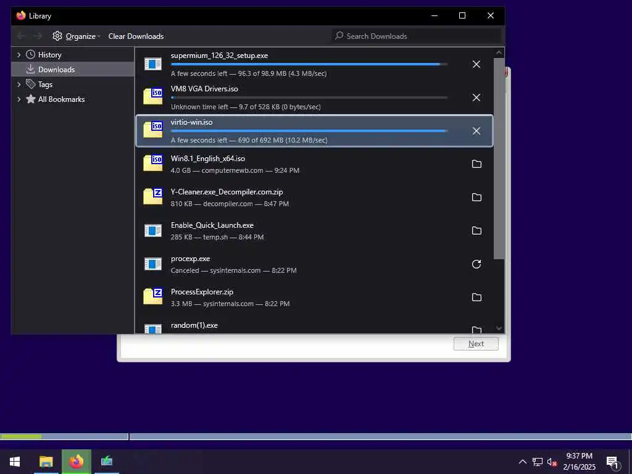The height and width of the screenshot is (474, 632).
Task: Select History in the Library sidebar
Action: (73, 54)
